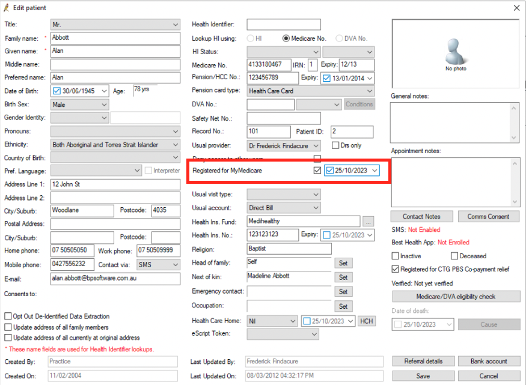Viewport: 526px width, 385px height.
Task: Click the E-mail input field
Action: point(114,279)
